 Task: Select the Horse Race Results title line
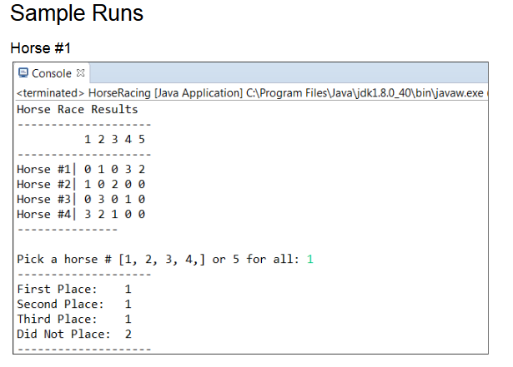point(78,109)
